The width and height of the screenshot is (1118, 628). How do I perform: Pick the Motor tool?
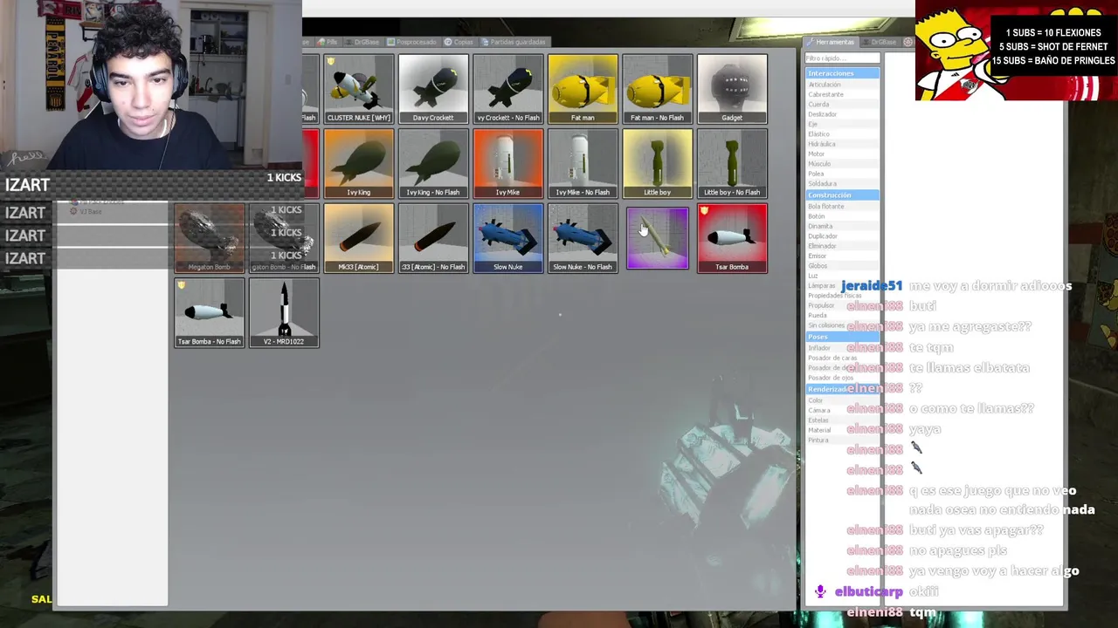point(817,154)
